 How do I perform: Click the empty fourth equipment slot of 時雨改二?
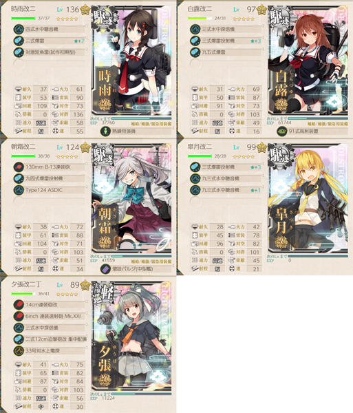(50, 64)
